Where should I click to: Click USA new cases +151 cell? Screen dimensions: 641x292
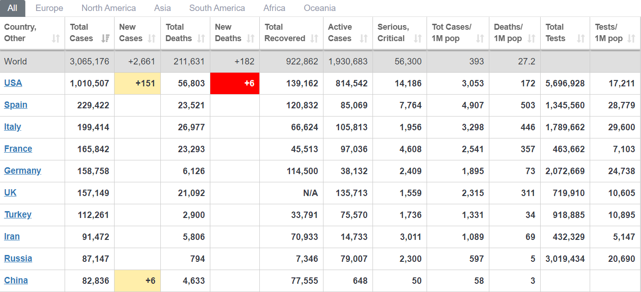pyautogui.click(x=137, y=83)
